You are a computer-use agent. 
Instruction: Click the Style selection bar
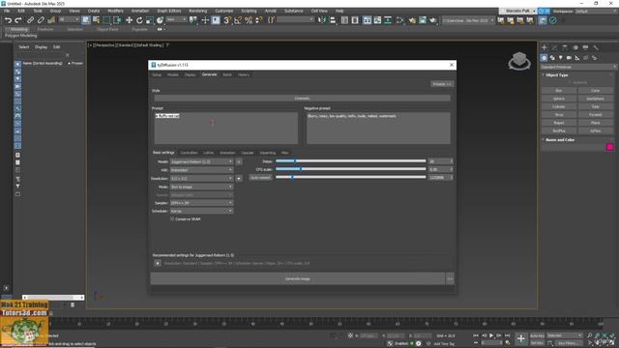[302, 99]
